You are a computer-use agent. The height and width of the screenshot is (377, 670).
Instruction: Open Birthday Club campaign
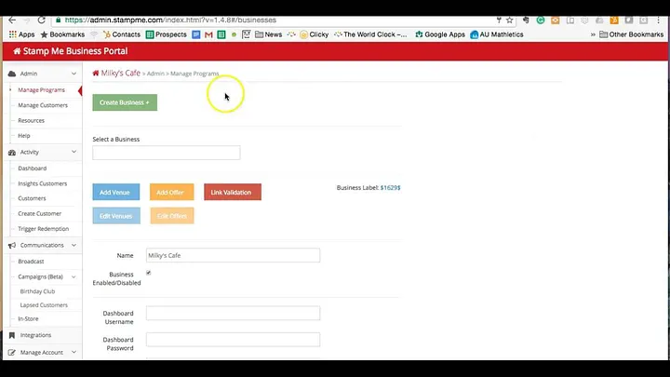tap(37, 291)
